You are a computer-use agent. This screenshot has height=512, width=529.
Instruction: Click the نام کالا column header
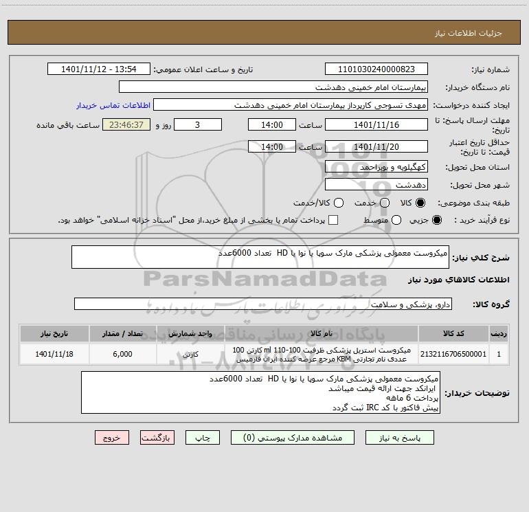[322, 333]
